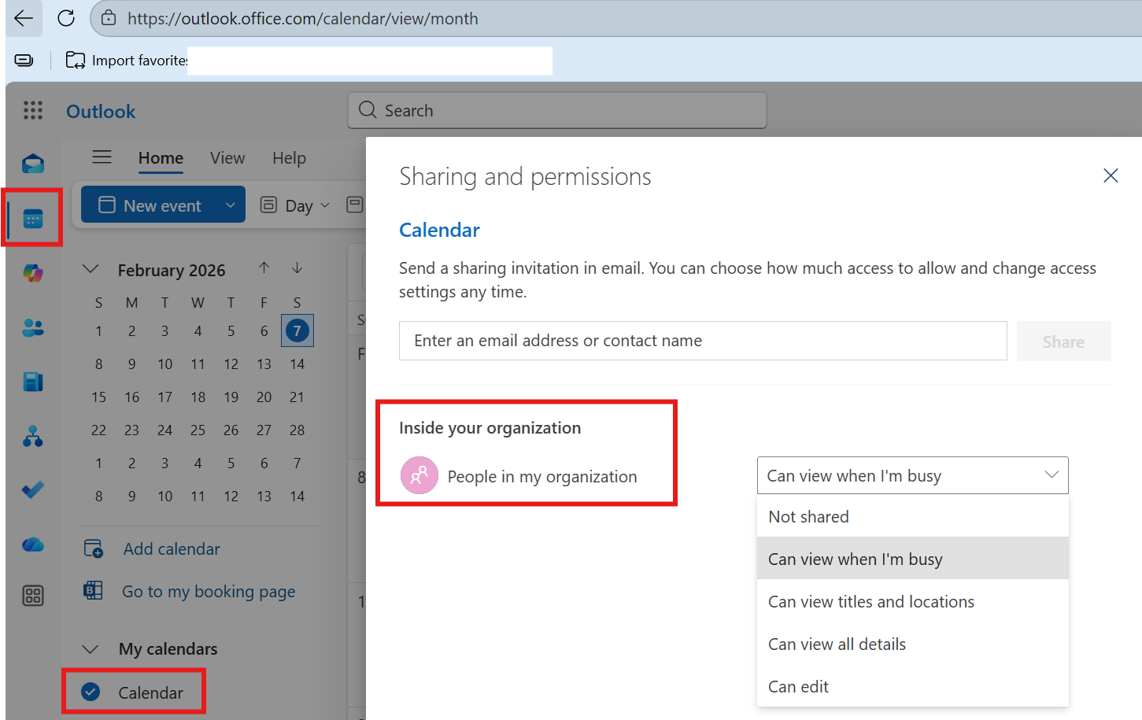Choose Can edit permission
The width and height of the screenshot is (1142, 720).
pos(913,686)
